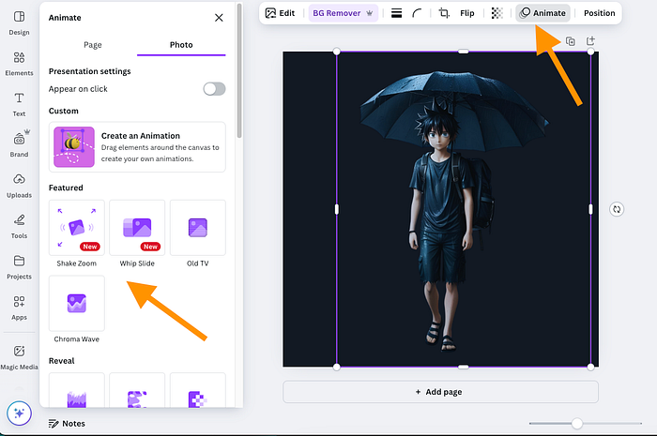The height and width of the screenshot is (436, 657).
Task: Open the transparency checkerboard icon
Action: pos(497,13)
